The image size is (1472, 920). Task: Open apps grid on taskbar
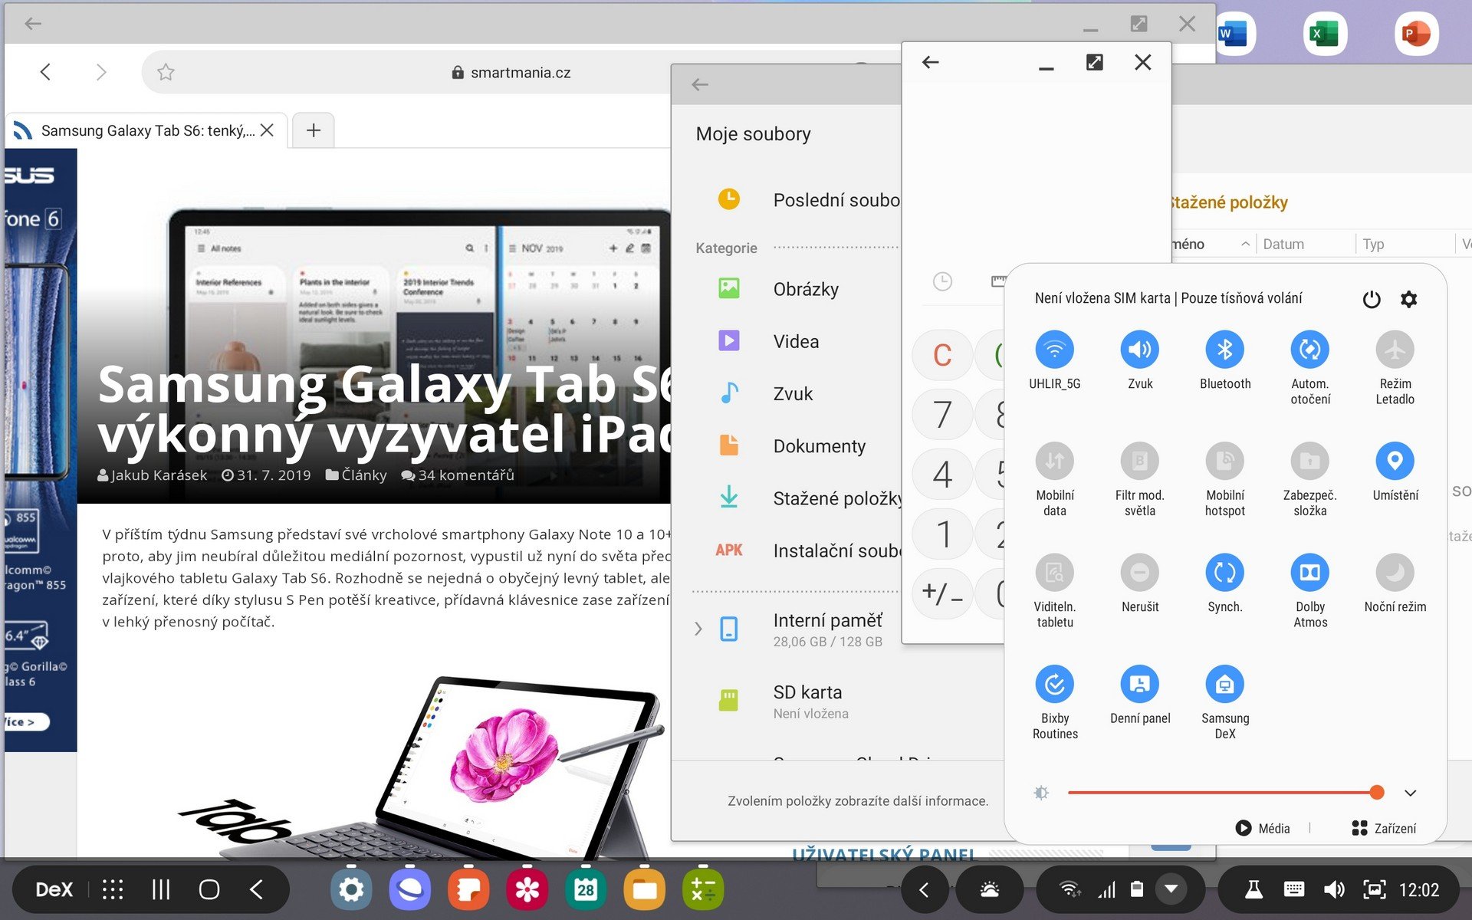(113, 889)
